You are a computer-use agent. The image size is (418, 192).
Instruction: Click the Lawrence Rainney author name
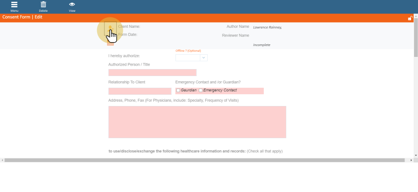(267, 27)
